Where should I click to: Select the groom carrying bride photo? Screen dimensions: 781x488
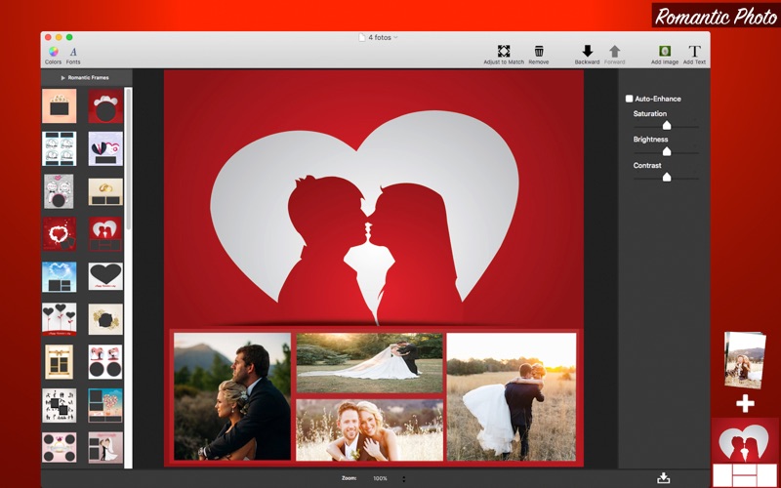(x=512, y=396)
